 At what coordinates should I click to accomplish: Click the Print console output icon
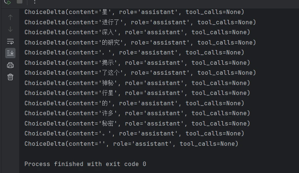point(10,65)
